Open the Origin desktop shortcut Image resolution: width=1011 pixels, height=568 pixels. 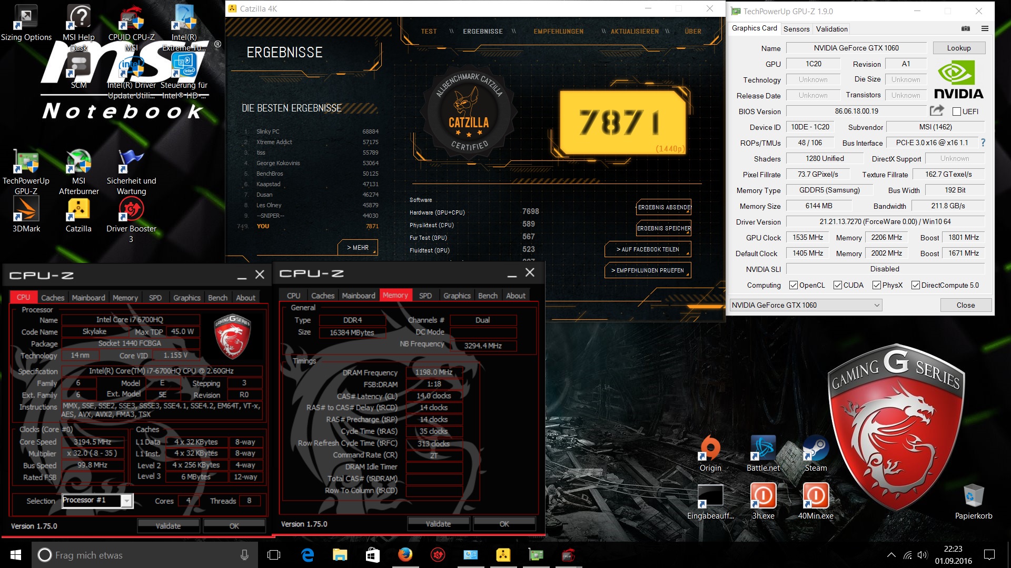coord(710,453)
